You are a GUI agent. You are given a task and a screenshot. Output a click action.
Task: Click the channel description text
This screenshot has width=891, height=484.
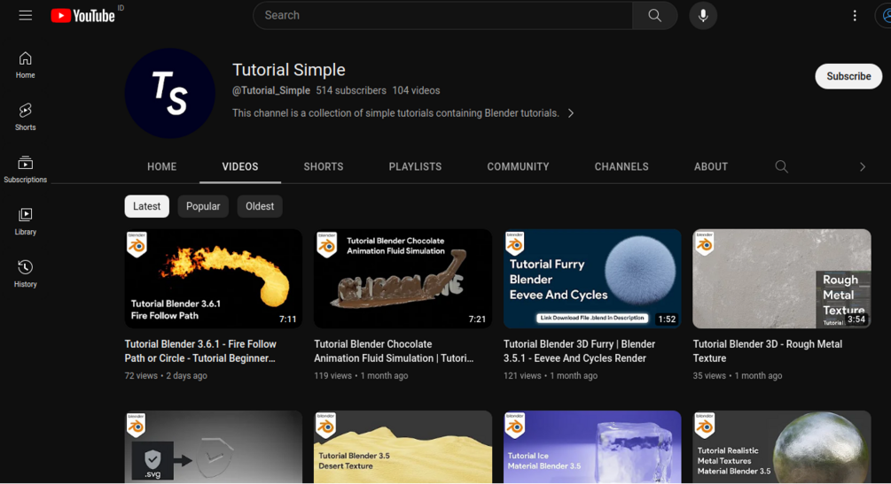395,113
